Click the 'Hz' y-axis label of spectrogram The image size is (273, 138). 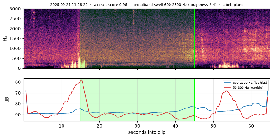pos(5,38)
